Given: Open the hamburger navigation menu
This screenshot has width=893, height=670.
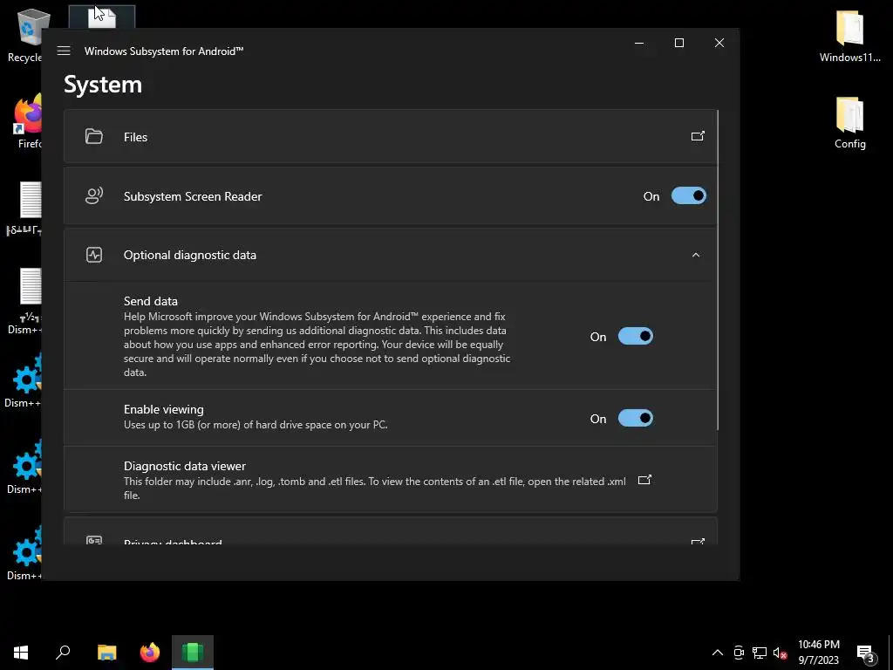Looking at the screenshot, I should tap(64, 51).
